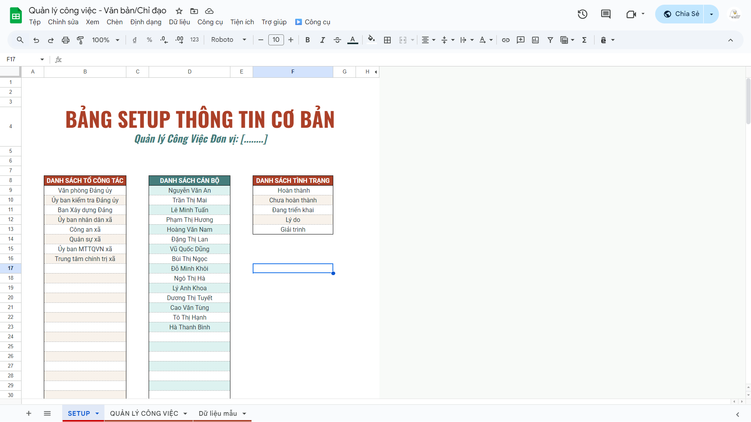Click the paint format roller icon
The height and width of the screenshot is (422, 751).
pyautogui.click(x=80, y=40)
